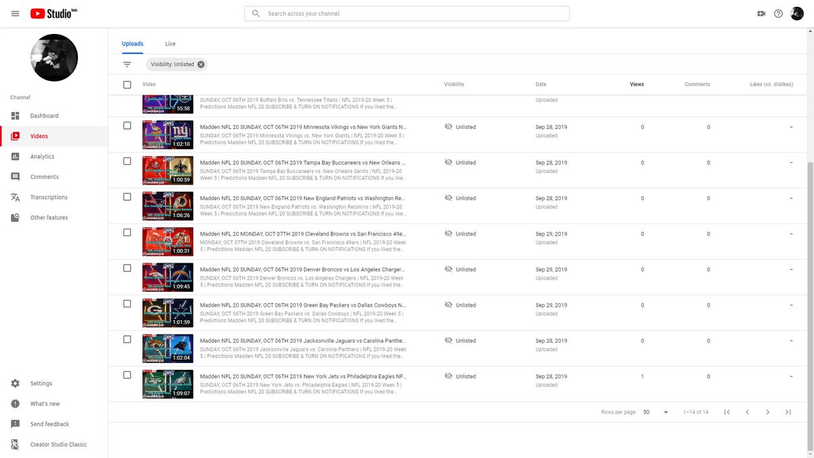Select the Packers vs Cowboys video checkbox

[x=127, y=303]
